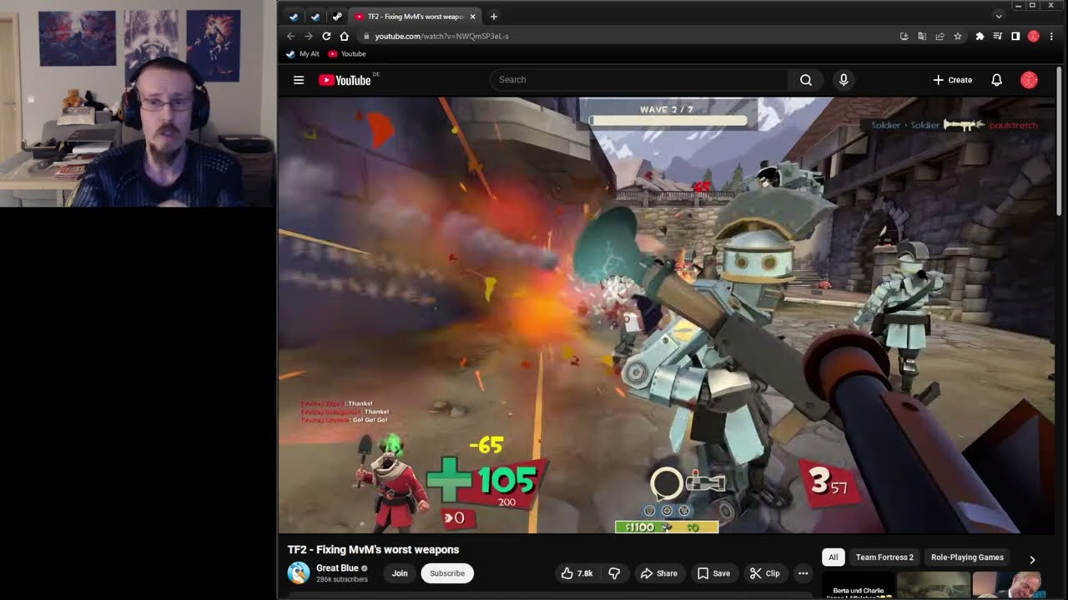Toggle the browser side panel
The image size is (1068, 600).
(x=1015, y=37)
